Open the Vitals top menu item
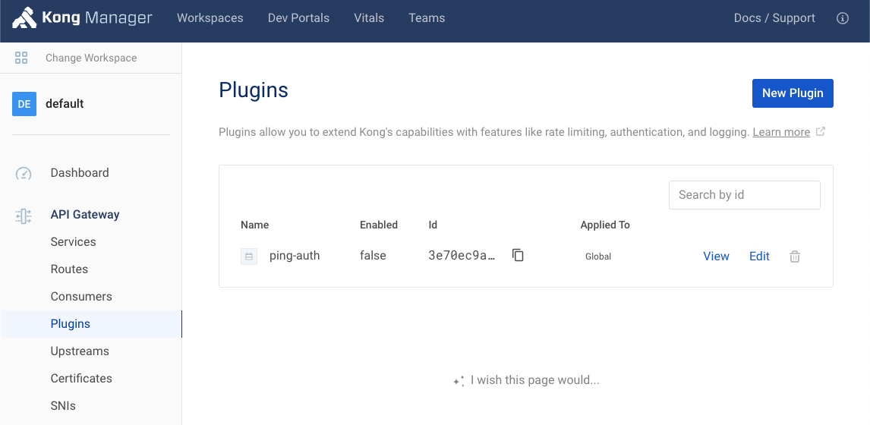The width and height of the screenshot is (870, 425). 369,18
